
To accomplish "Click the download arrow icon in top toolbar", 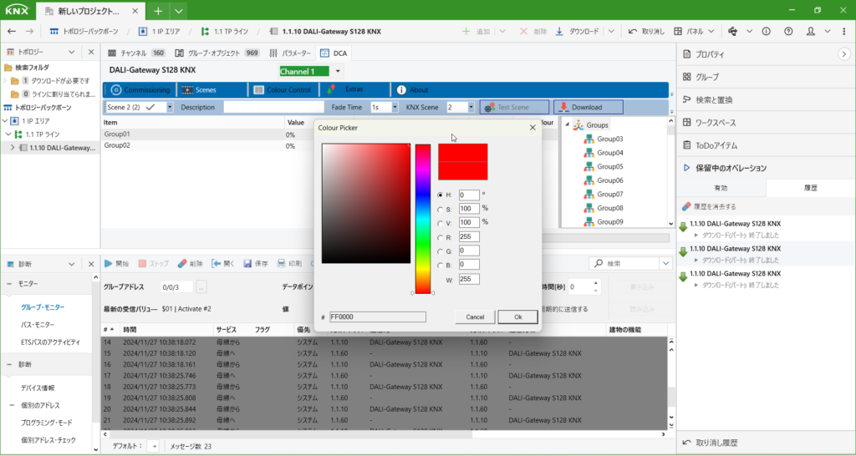I will click(x=559, y=32).
